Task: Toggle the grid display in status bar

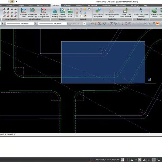Action: tap(154, 160)
